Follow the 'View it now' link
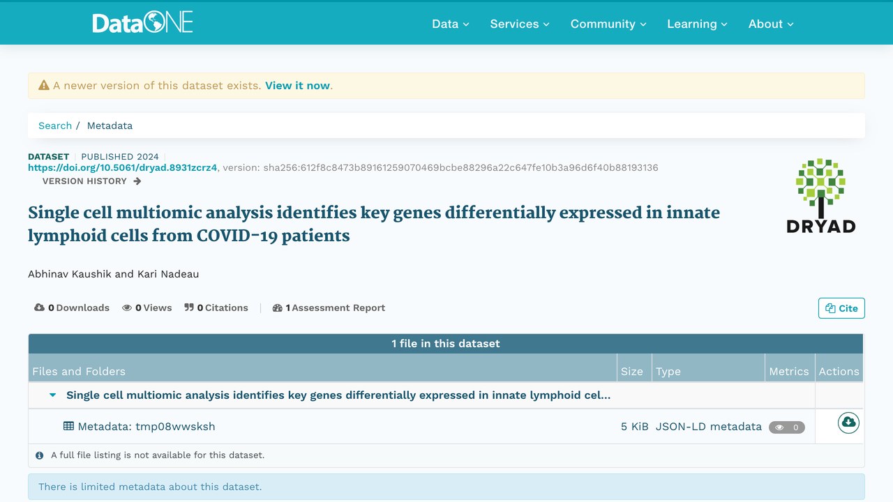Viewport: 893px width, 502px height. coord(297,86)
